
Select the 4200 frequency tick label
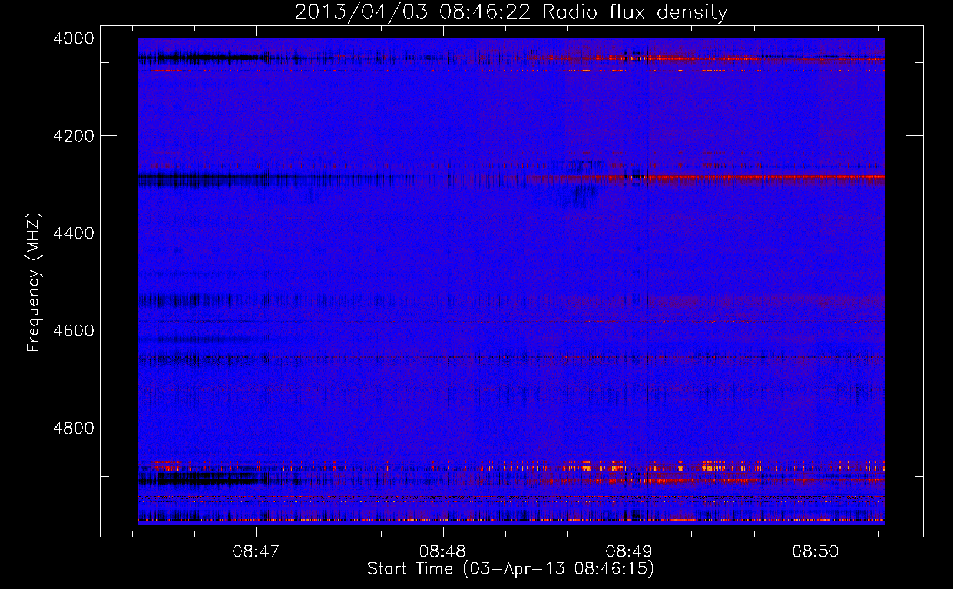(74, 136)
